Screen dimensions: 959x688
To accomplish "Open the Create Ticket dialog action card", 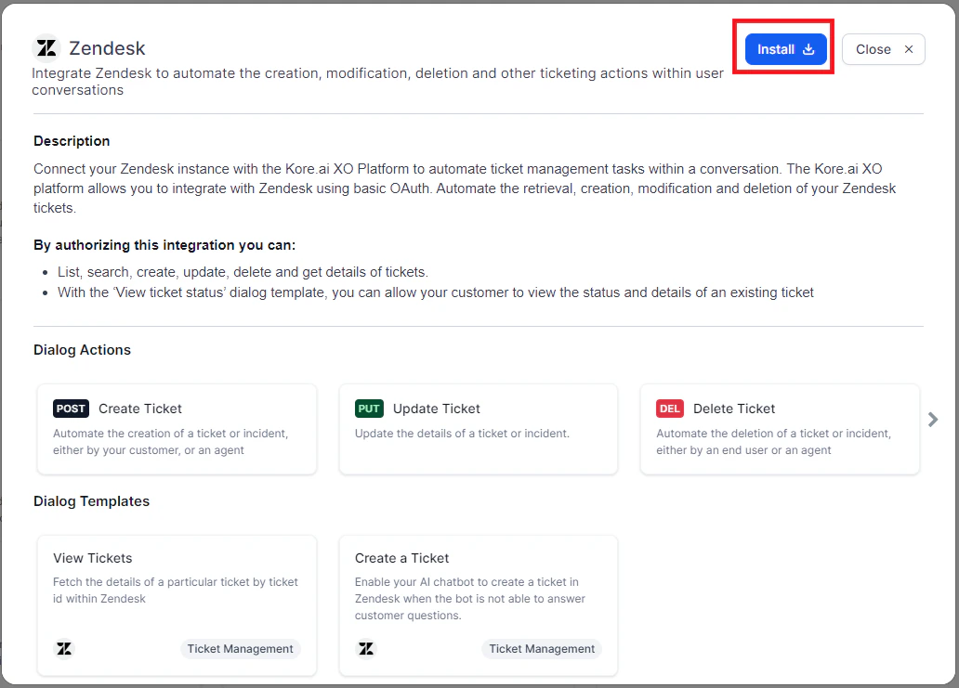I will [x=177, y=429].
